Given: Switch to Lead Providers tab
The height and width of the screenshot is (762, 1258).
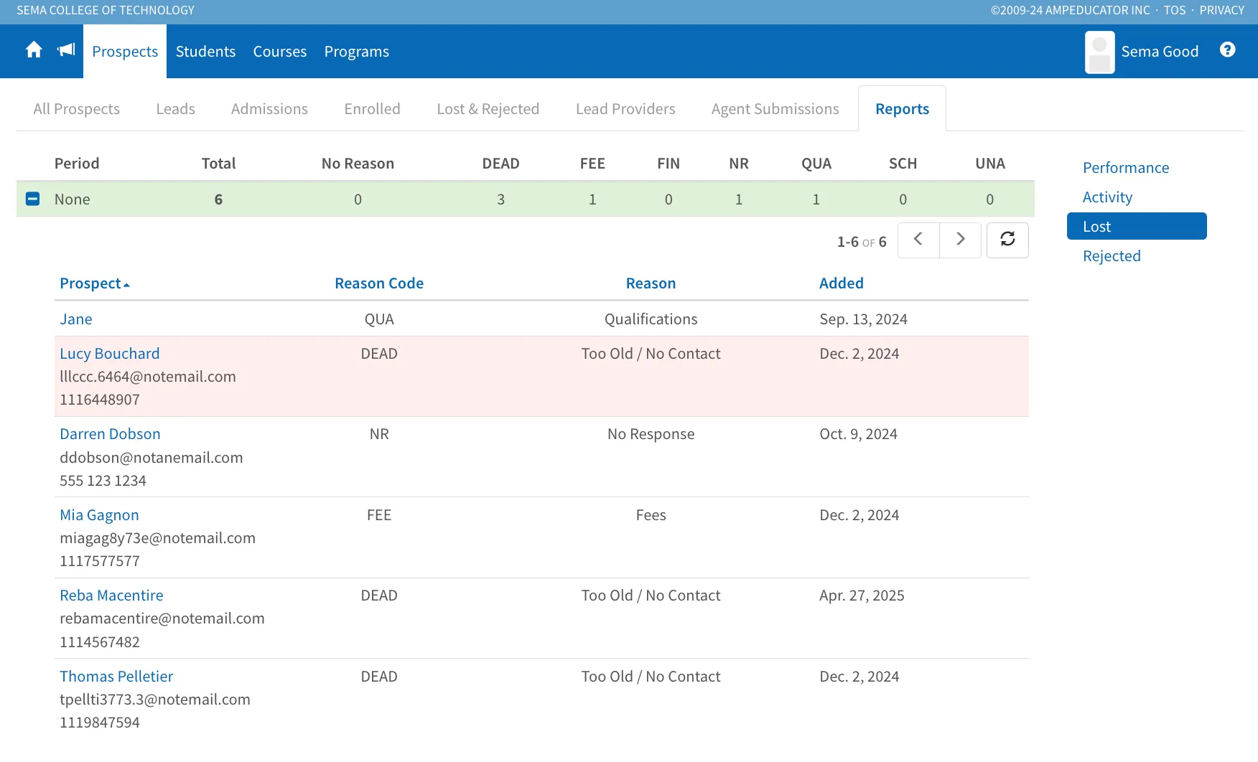Looking at the screenshot, I should point(625,109).
